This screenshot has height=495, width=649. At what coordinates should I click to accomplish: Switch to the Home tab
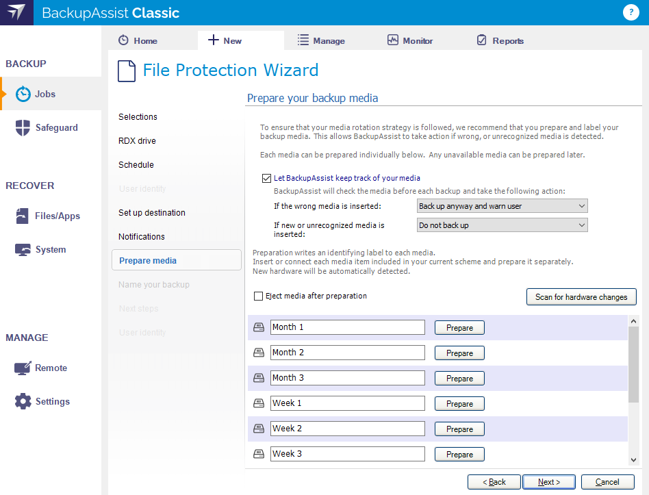click(x=138, y=40)
